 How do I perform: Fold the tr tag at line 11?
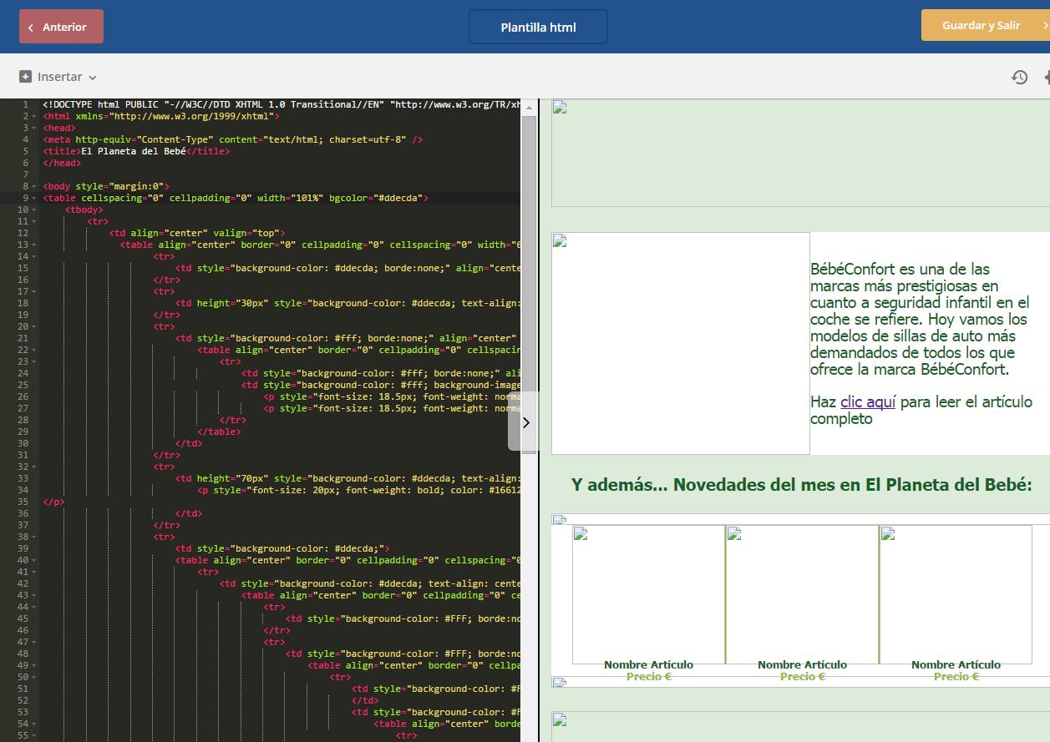(x=34, y=222)
